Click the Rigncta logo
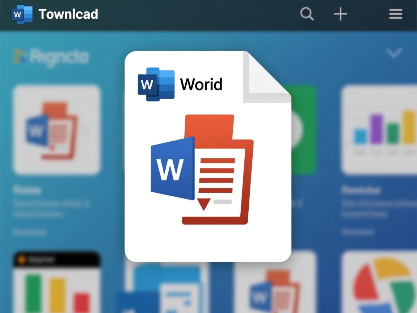 51,57
